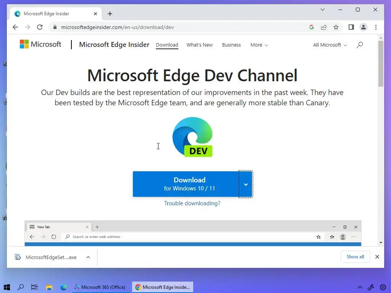Open the site search magnifier
Viewport: 391px width, 293px height.
(360, 45)
